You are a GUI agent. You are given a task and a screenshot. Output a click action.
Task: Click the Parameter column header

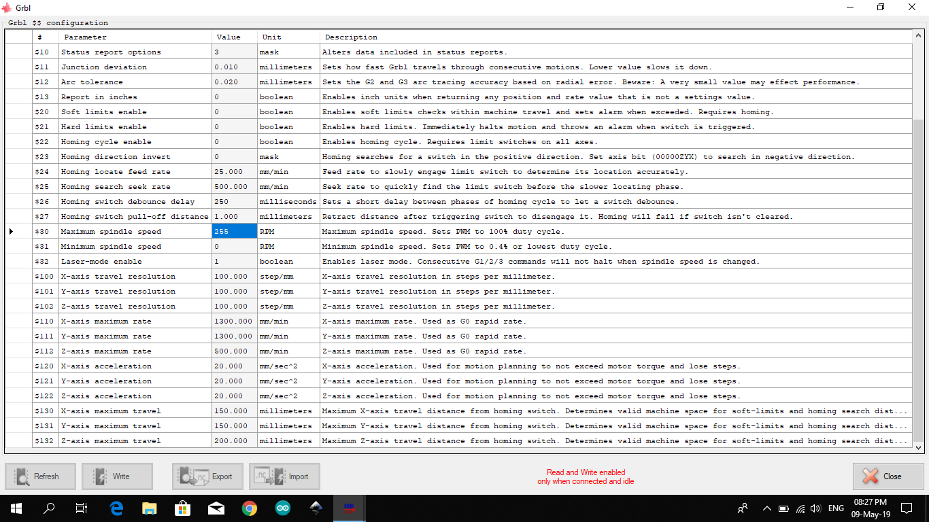click(x=135, y=37)
